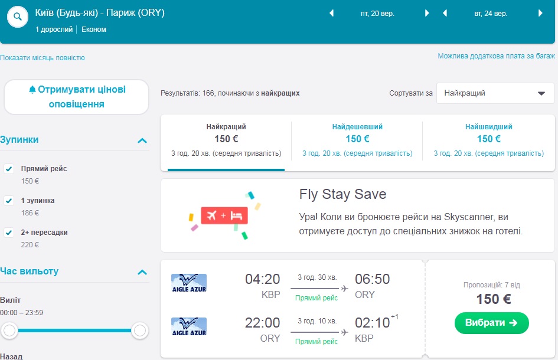Viewport: 558px width, 360px height.
Task: Switch to the Найшвидший tab
Action: (488, 140)
